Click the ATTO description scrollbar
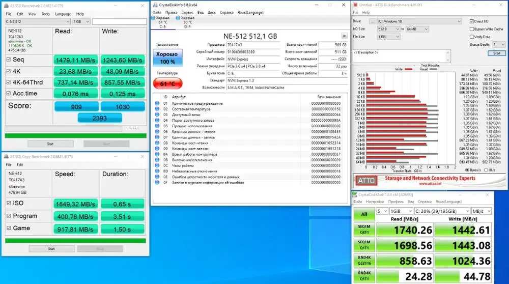 448,56
